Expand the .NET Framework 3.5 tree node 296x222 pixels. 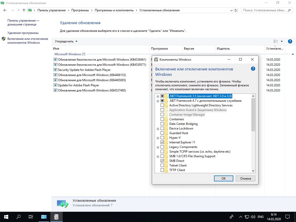point(158,96)
